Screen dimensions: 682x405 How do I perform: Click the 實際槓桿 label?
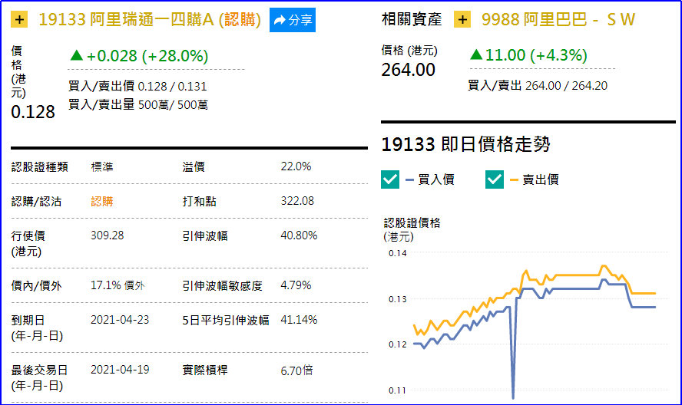pos(205,370)
